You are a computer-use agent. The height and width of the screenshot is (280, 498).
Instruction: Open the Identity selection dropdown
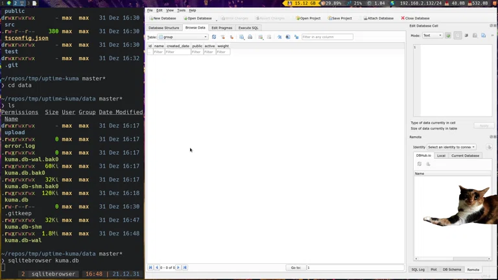coord(451,147)
